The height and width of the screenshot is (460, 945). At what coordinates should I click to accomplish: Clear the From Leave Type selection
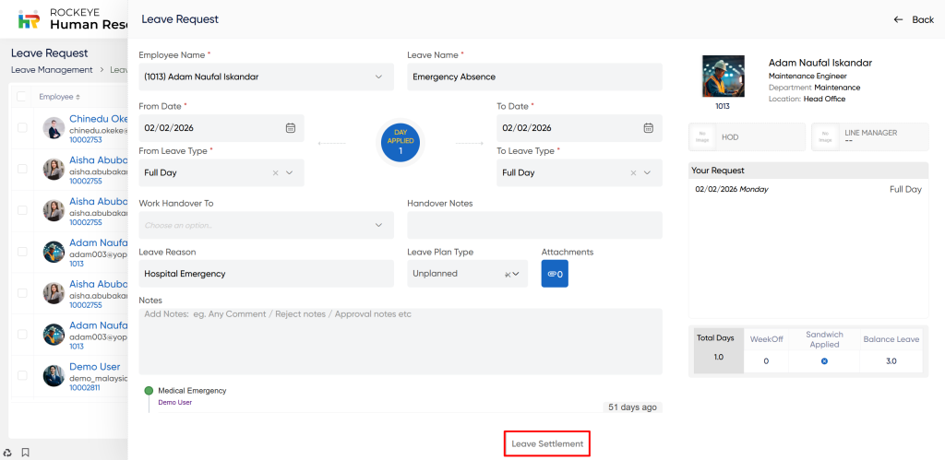(276, 172)
